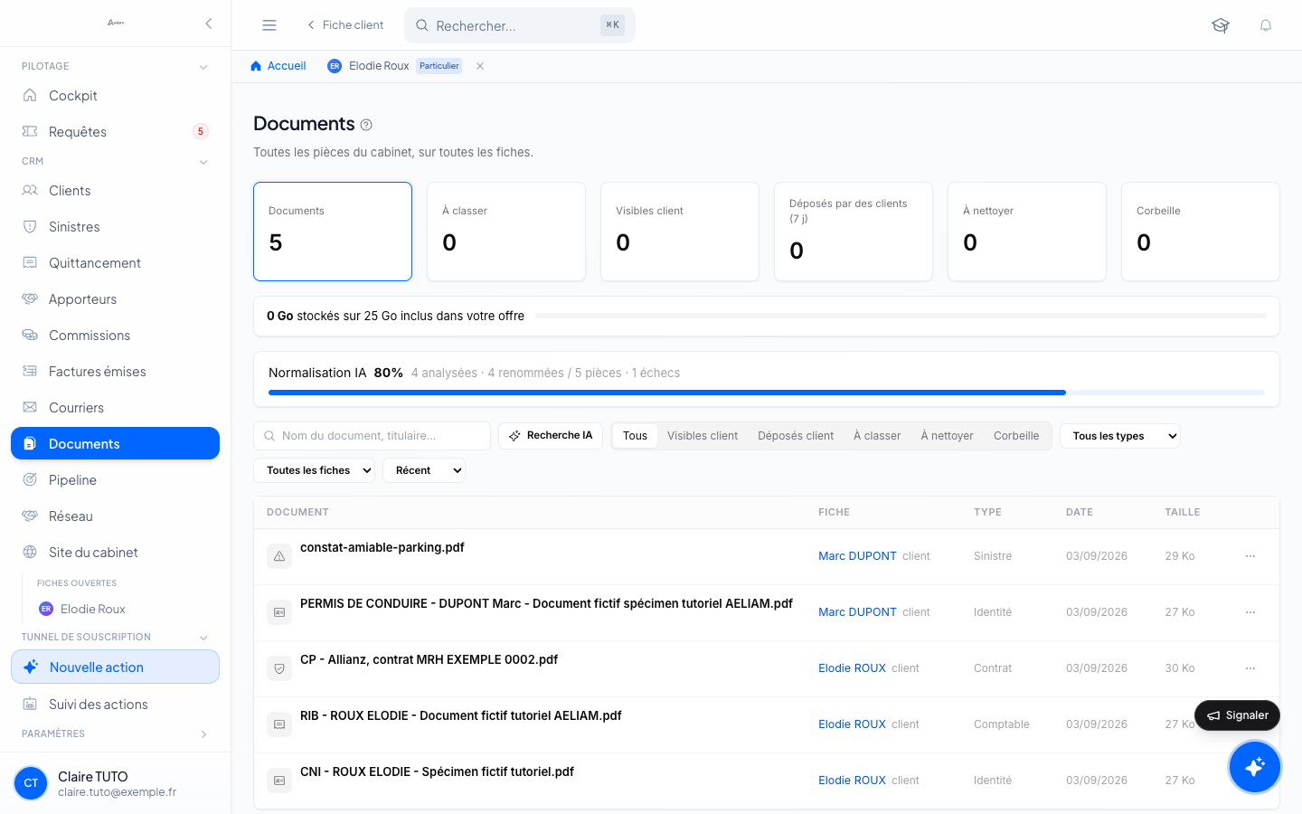Click the Signaler button

pyautogui.click(x=1237, y=715)
